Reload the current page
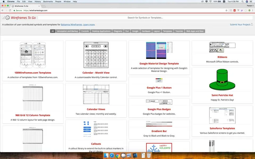The height and width of the screenshot is (159, 255). pos(10,10)
